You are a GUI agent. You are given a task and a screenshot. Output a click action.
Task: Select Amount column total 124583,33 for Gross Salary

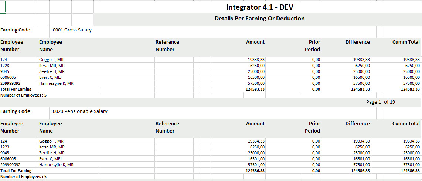pos(255,89)
